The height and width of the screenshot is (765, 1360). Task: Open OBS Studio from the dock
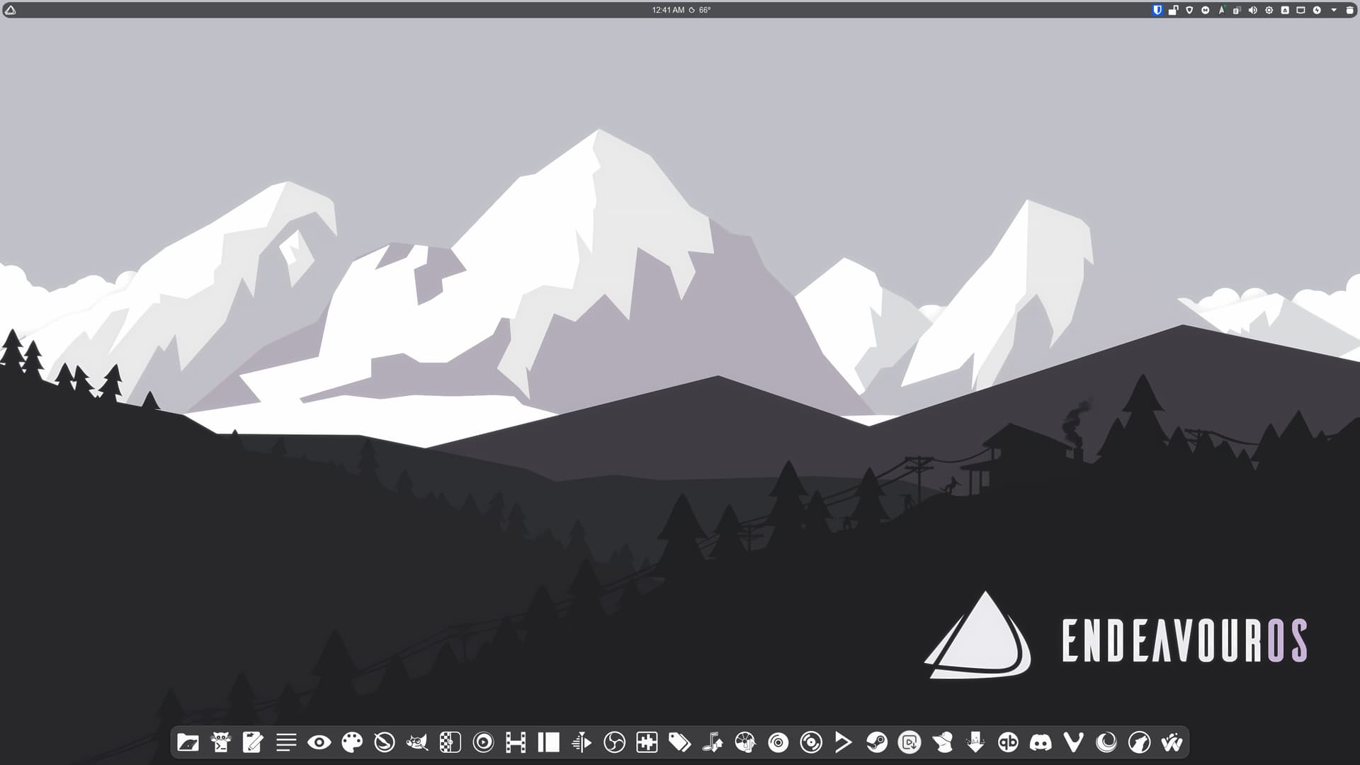click(614, 742)
